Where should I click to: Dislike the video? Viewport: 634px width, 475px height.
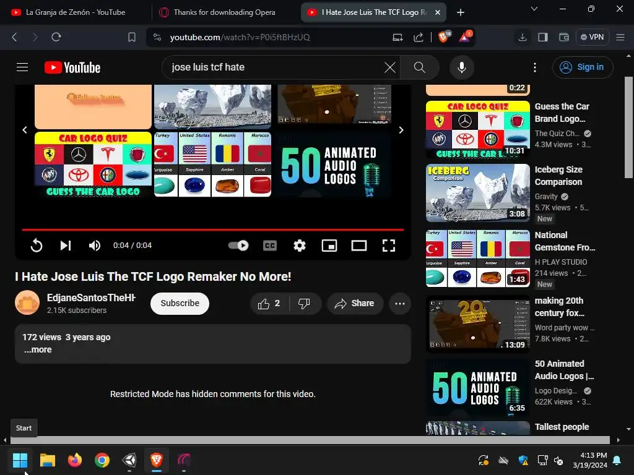pos(305,303)
